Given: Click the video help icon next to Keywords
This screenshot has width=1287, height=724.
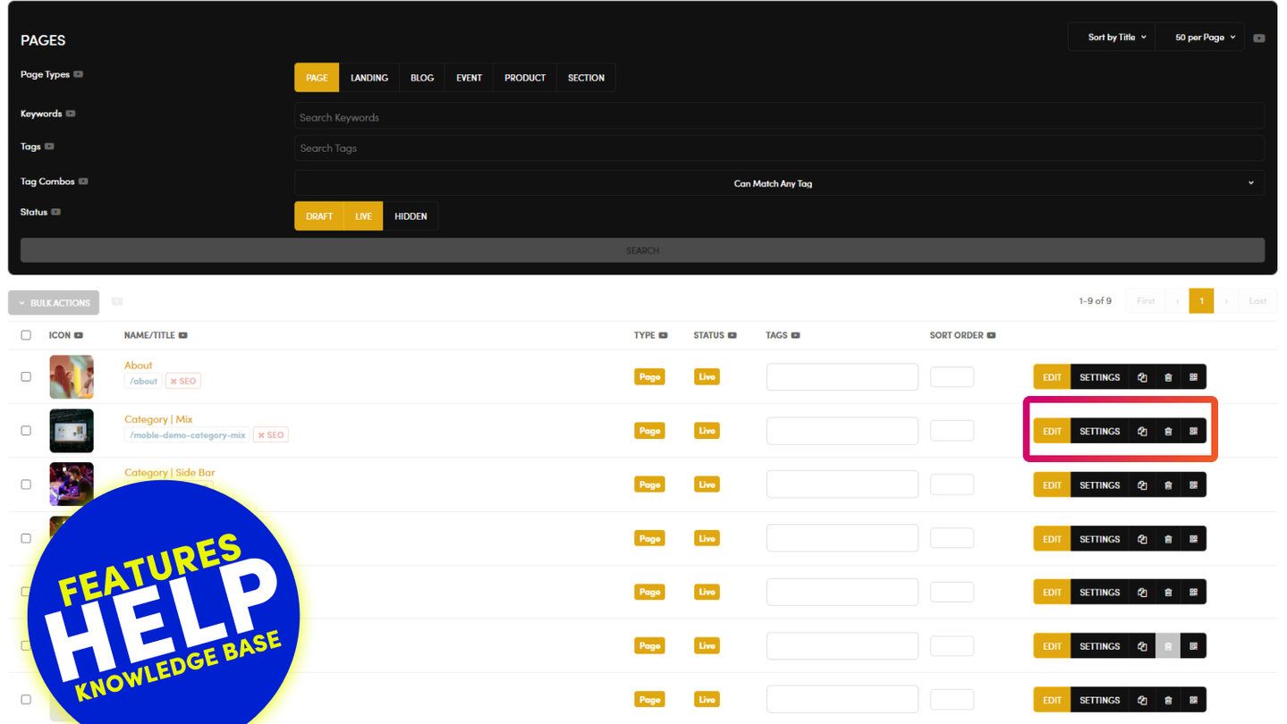Looking at the screenshot, I should [71, 114].
